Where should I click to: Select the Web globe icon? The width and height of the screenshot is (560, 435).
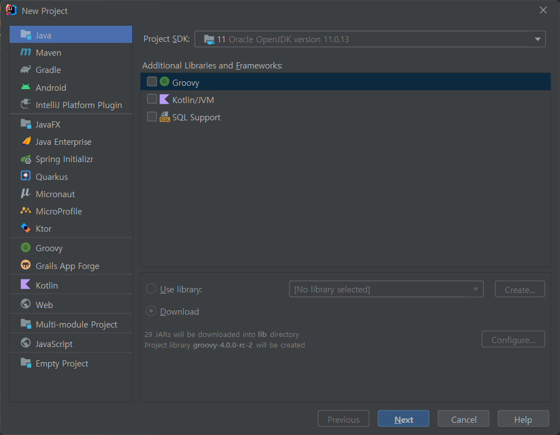(26, 304)
